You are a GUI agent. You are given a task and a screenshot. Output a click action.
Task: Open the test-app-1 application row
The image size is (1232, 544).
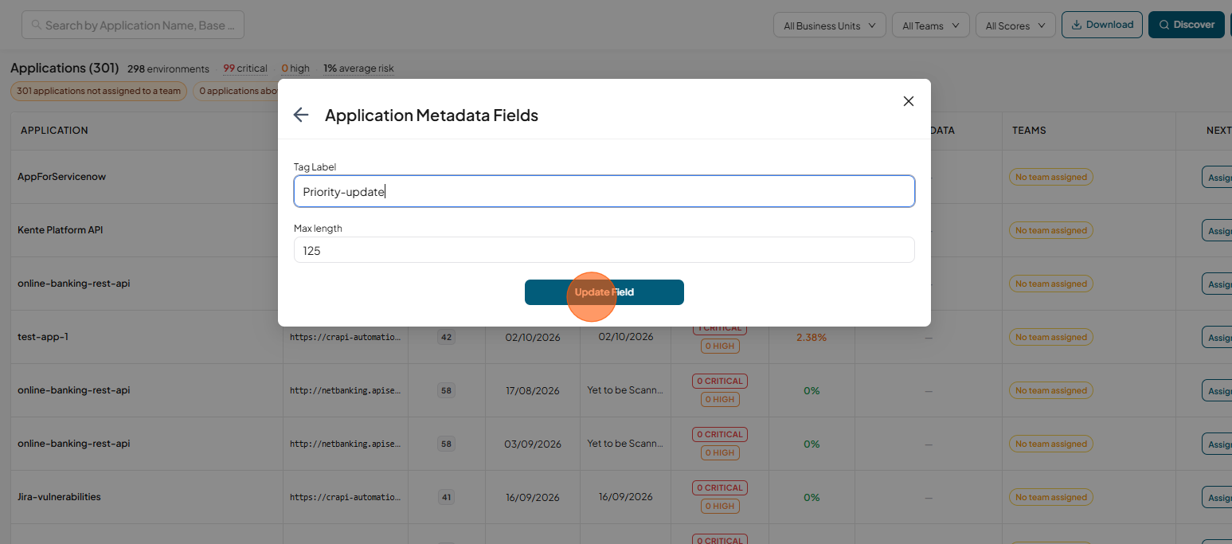click(43, 337)
